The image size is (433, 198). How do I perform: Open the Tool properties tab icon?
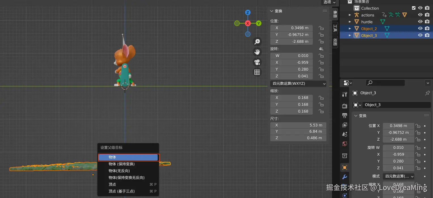point(345,94)
